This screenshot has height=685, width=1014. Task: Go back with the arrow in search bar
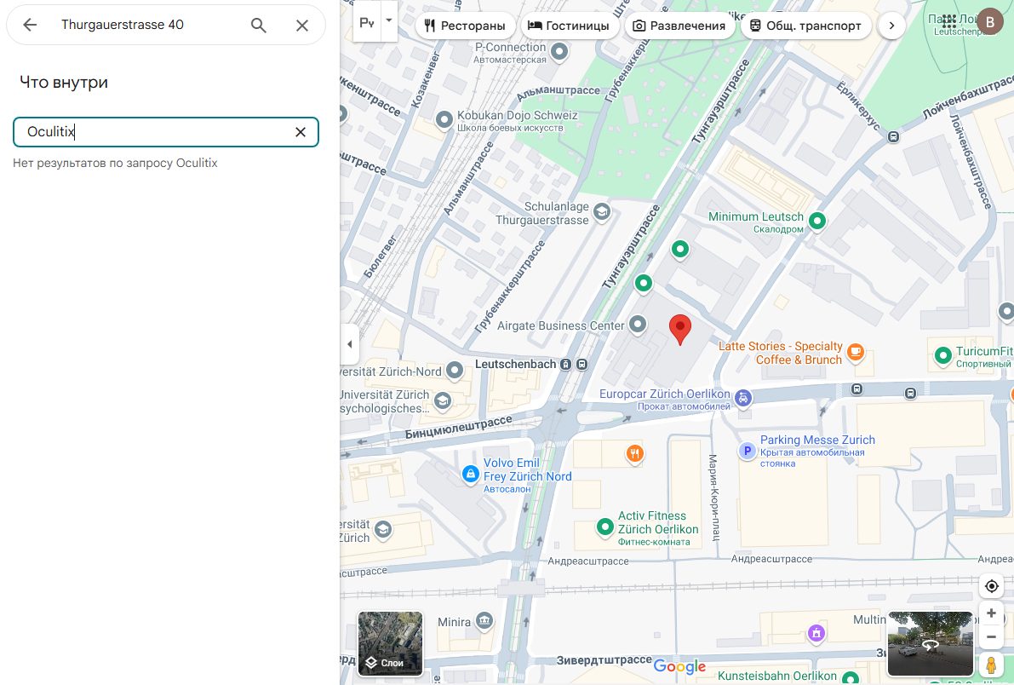(30, 25)
